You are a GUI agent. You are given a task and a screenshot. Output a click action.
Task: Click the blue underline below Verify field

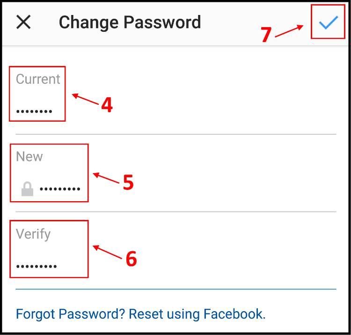click(176, 289)
